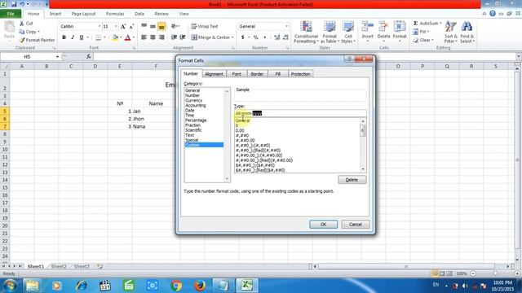Open Google Chrome from taskbar
The image size is (522, 293).
coord(176,286)
